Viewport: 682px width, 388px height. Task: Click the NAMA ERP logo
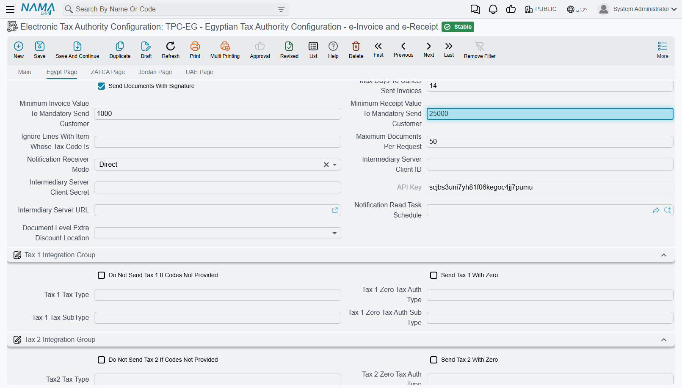coord(38,9)
